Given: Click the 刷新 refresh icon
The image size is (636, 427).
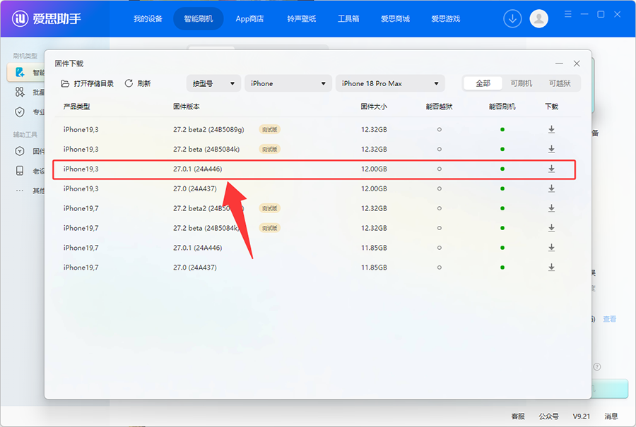Looking at the screenshot, I should tap(129, 83).
